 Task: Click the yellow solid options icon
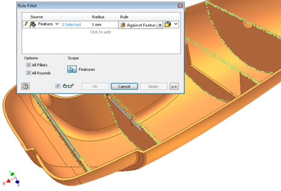click(x=168, y=24)
